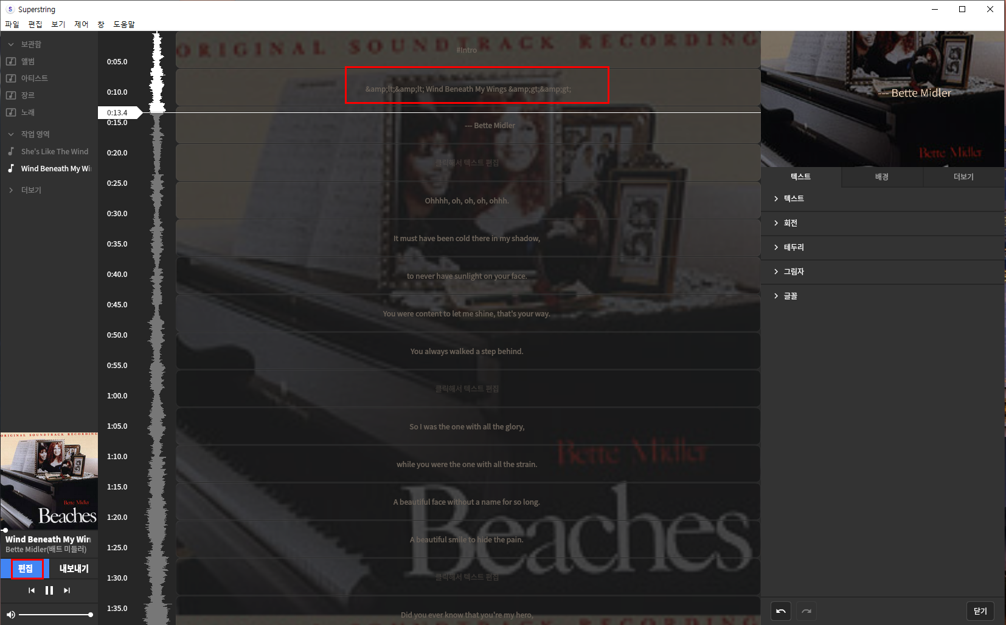1006x625 pixels.
Task: Select lyric 'Did you ever know that you're my hero,'
Action: (x=468, y=610)
